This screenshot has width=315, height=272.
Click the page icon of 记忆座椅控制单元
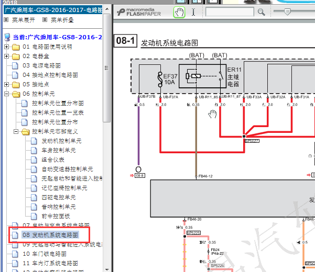[x=34, y=188]
